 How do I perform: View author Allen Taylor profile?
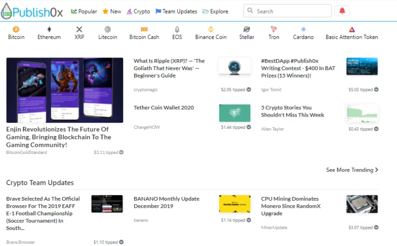pos(272,129)
